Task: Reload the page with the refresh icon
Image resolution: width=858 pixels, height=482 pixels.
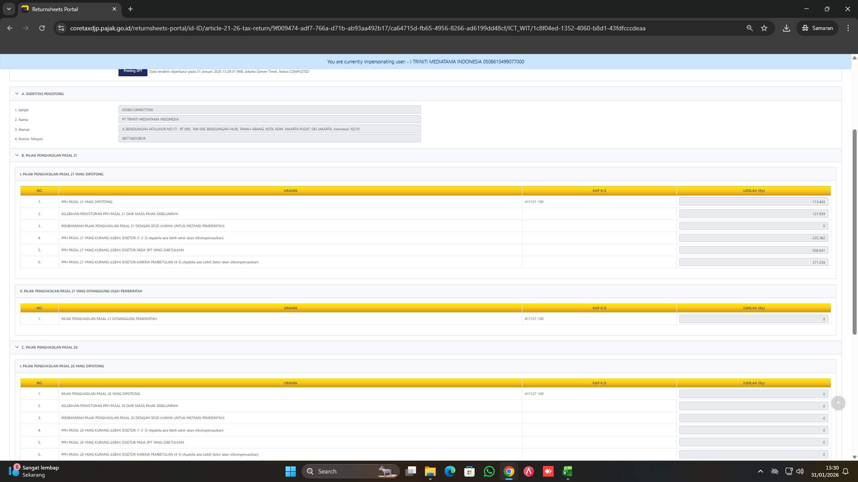Action: [x=42, y=28]
